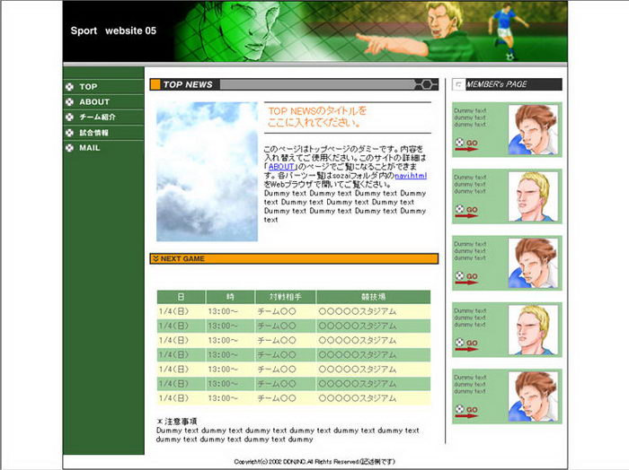Screen dimensions: 629x470
Task: Click the Sport website 05 banner title
Action: click(x=113, y=31)
